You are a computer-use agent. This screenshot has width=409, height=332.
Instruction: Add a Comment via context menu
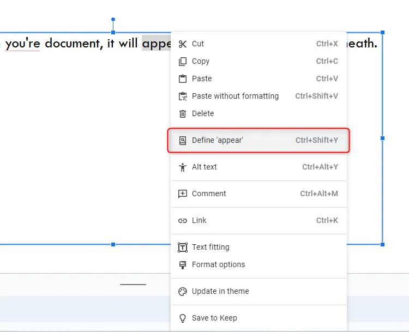pos(258,194)
